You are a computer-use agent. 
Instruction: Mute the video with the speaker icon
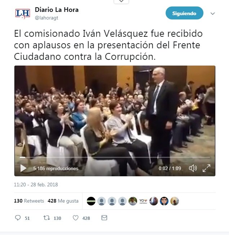click(193, 168)
